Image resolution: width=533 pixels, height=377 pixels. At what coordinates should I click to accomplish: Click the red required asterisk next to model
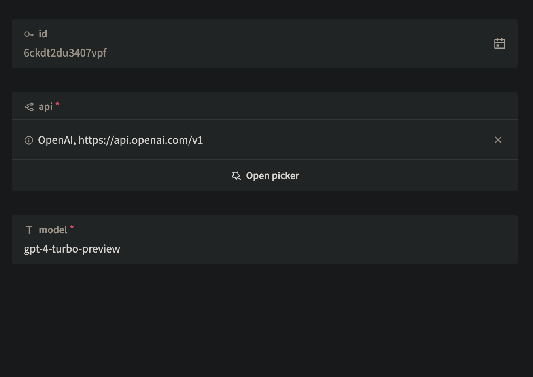coord(72,228)
